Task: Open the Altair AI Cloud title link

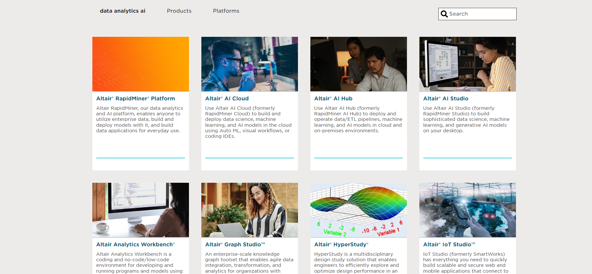Action: pos(227,98)
